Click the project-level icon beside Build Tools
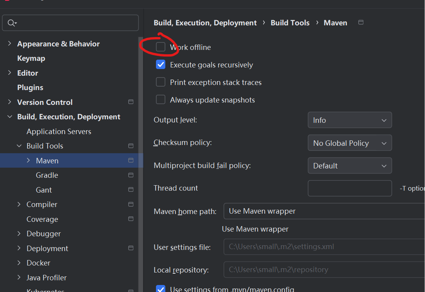The image size is (425, 292). pos(131,146)
